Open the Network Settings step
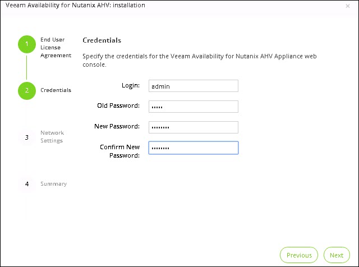 [x=52, y=137]
